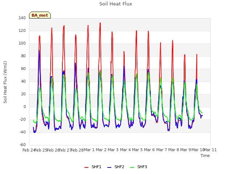Click the Feb 26 x-axis label

tap(53, 150)
